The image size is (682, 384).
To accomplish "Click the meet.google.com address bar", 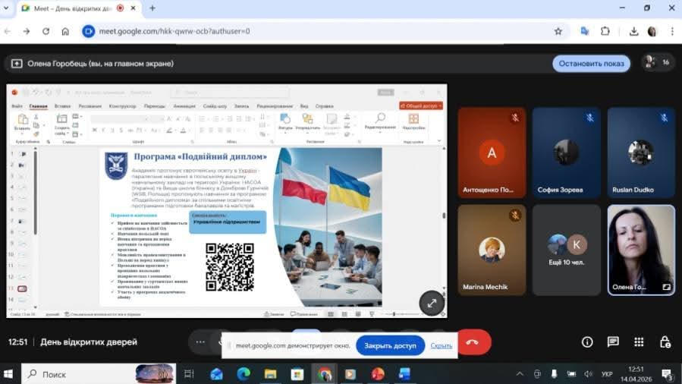I will tap(303, 31).
